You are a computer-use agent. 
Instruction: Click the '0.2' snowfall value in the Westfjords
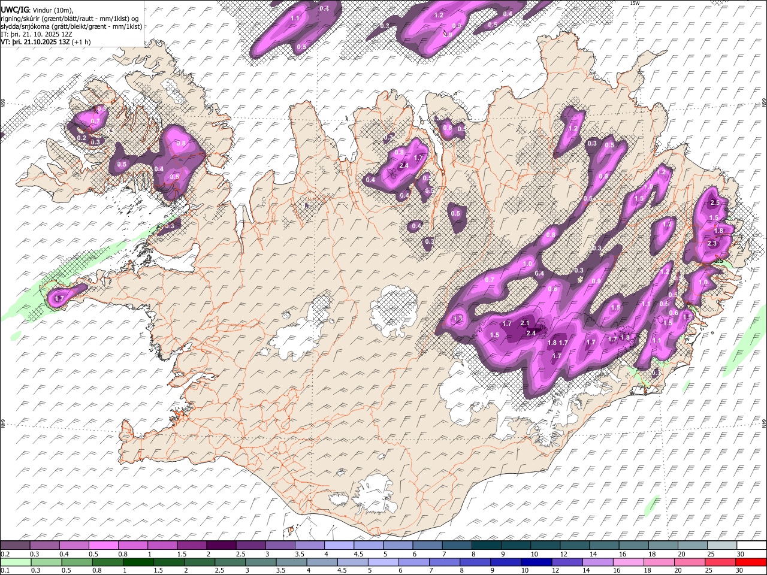click(x=82, y=138)
